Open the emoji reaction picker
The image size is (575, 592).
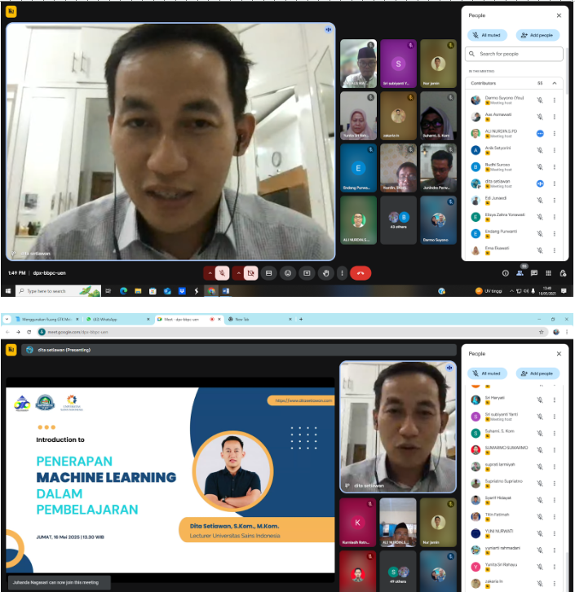[x=287, y=273]
